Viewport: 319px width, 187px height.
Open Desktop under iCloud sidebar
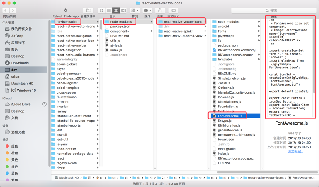tap(18, 111)
